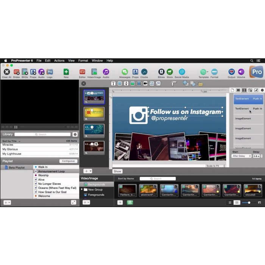This screenshot has width=265, height=265.
Task: Toggle the ruler guides corner icon
Action: click(x=174, y=84)
